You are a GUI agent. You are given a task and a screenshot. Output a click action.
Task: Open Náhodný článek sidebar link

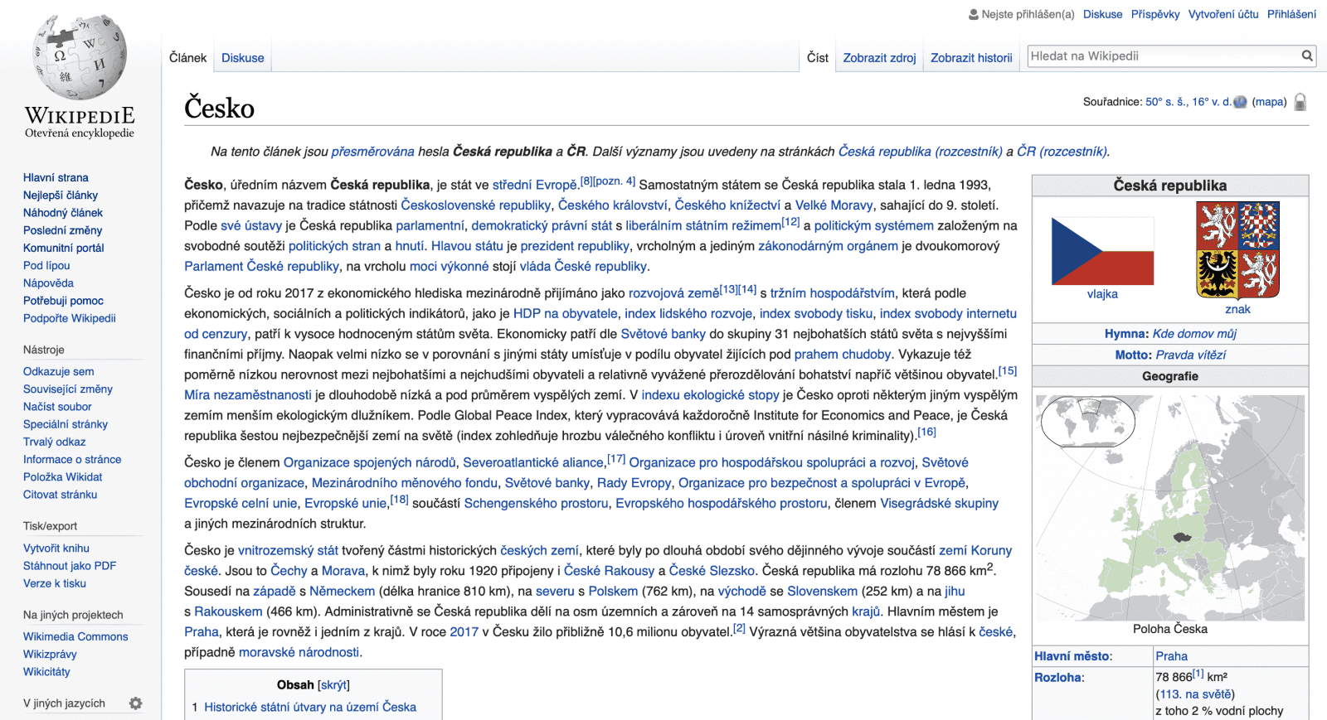[x=63, y=213]
